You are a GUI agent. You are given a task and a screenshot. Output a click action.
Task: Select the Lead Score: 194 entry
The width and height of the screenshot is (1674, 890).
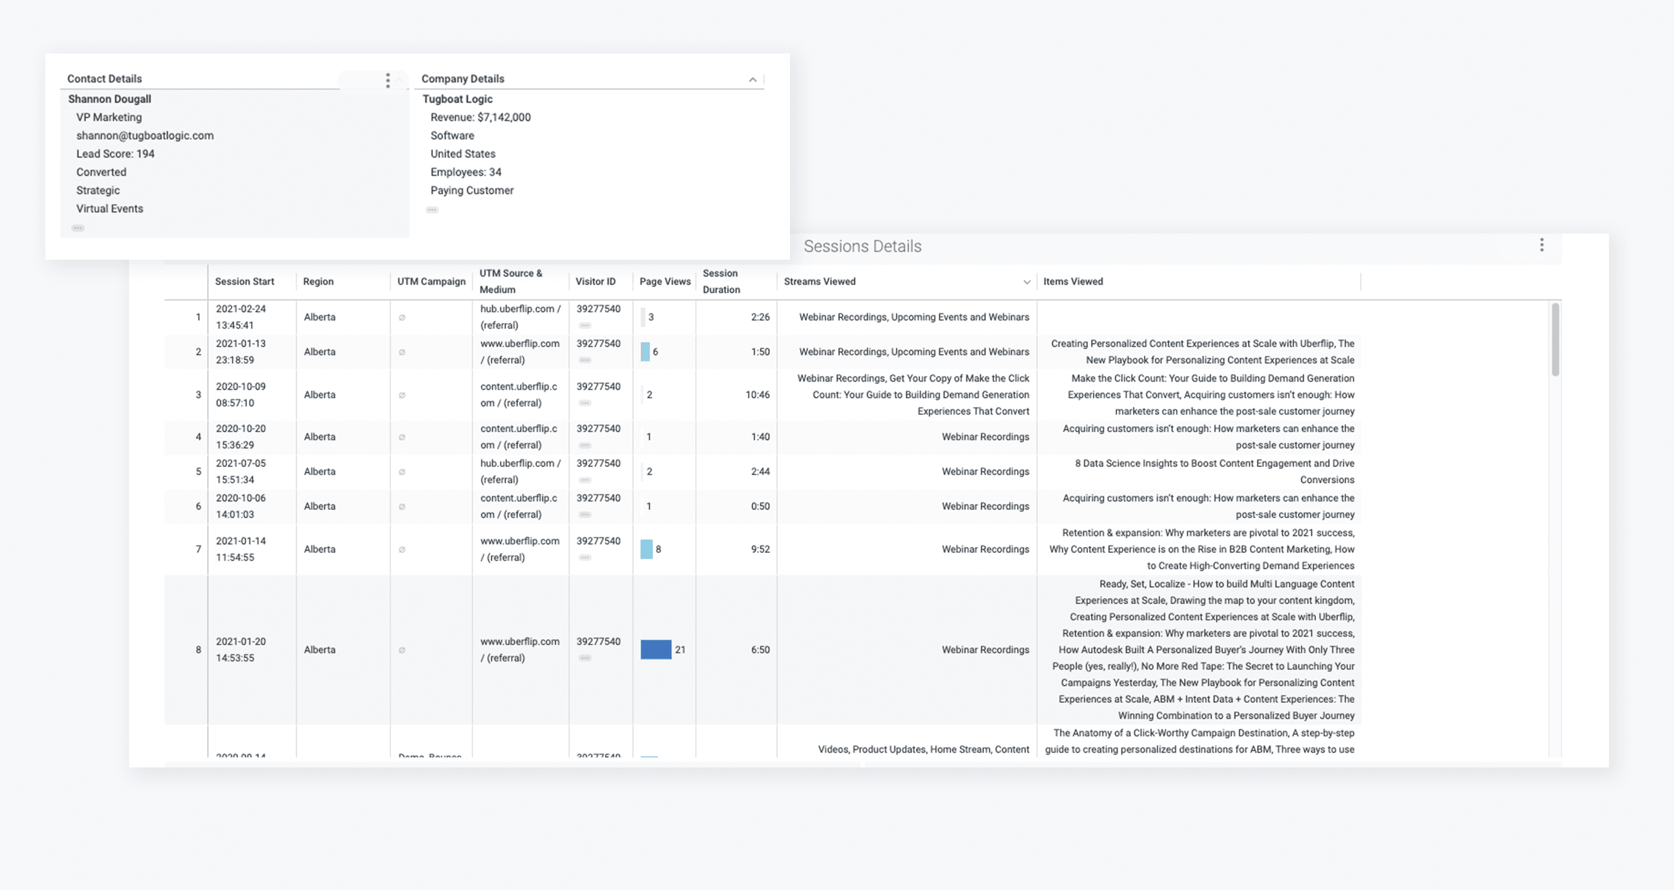115,153
